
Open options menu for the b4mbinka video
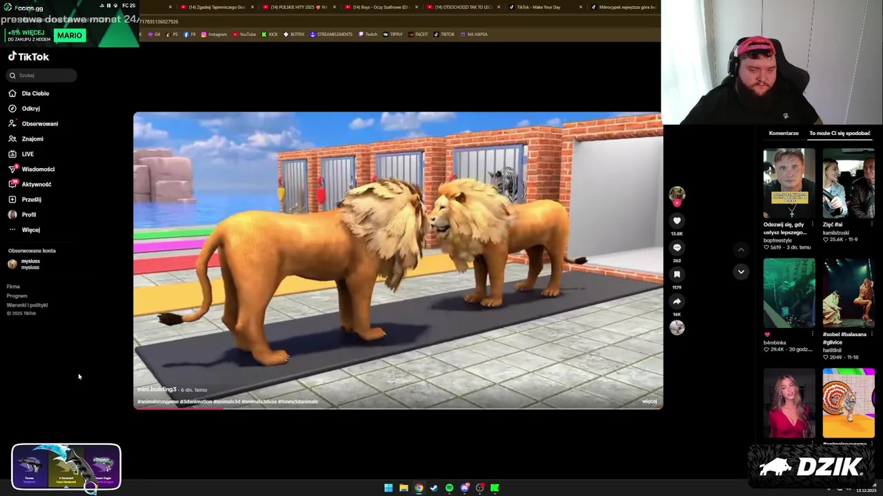pos(813,334)
